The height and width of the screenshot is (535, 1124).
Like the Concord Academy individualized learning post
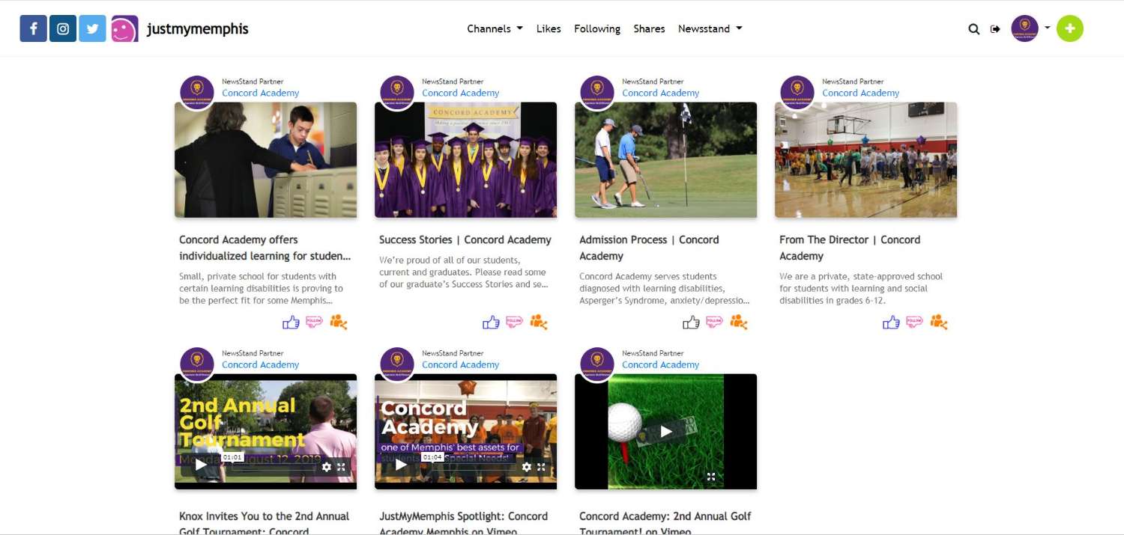click(291, 322)
